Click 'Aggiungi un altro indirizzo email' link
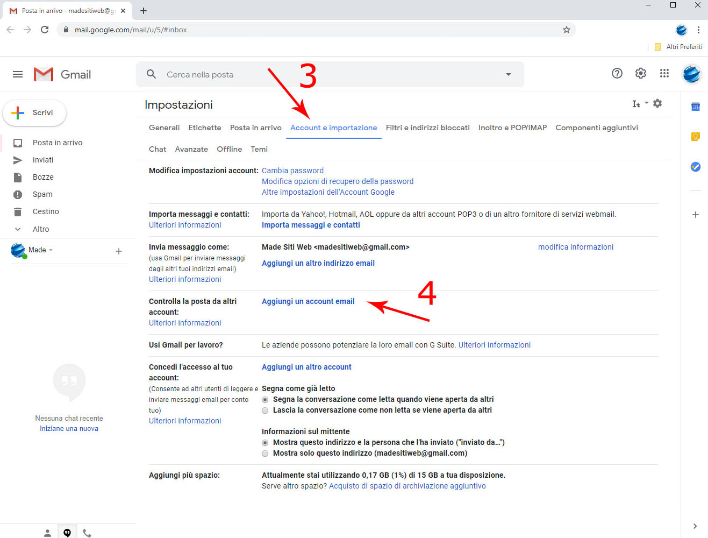This screenshot has height=538, width=708. tap(318, 263)
